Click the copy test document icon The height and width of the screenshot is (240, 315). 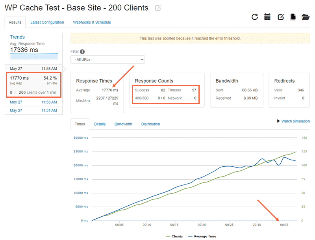coord(293,17)
